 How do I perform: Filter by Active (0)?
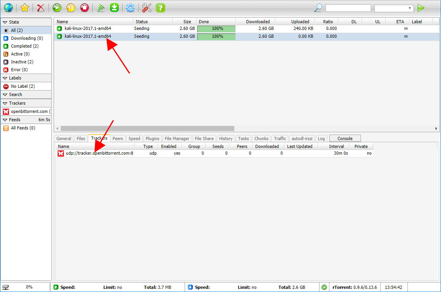26,54
